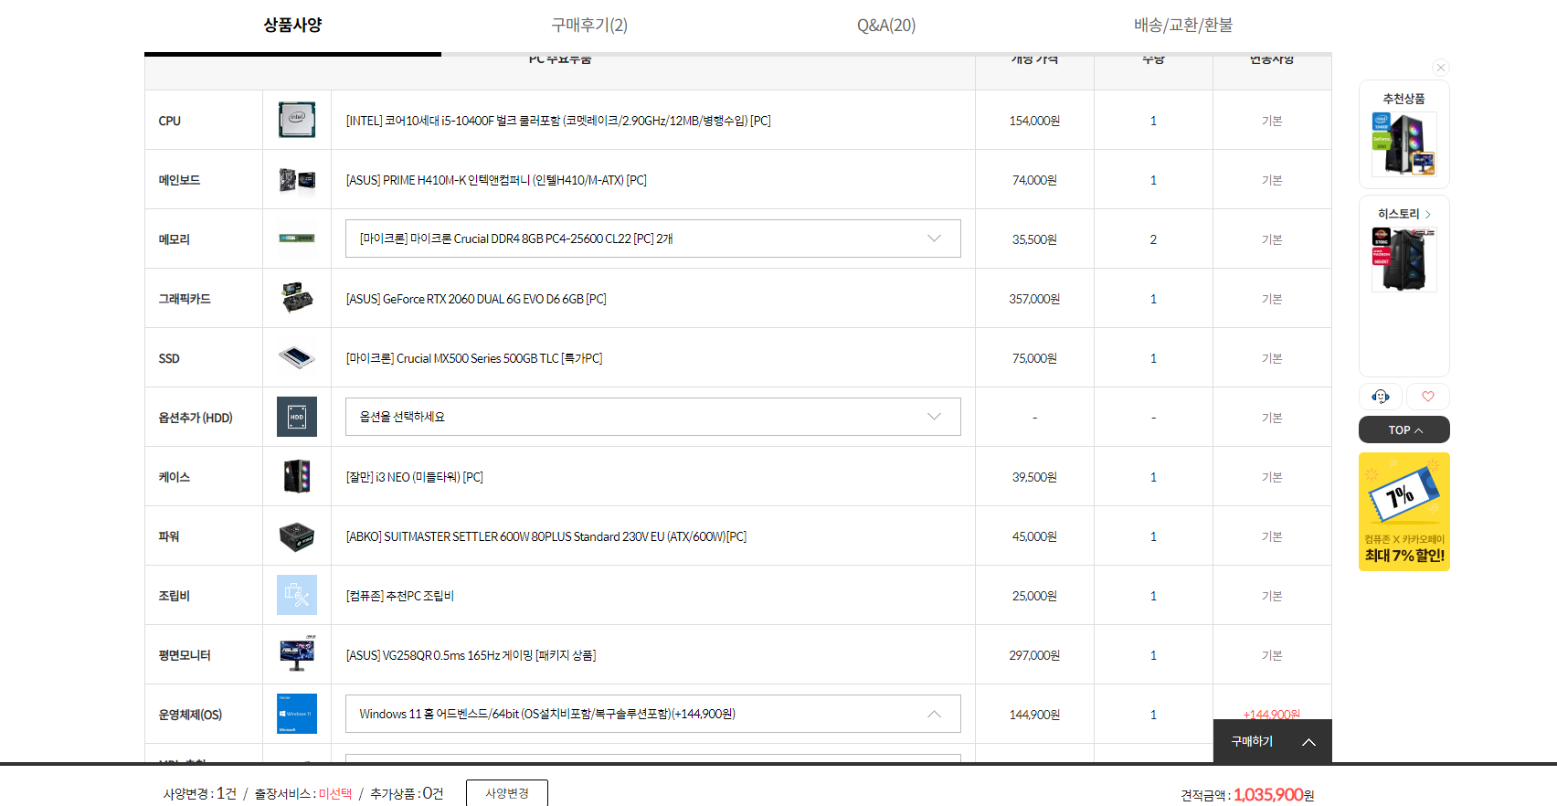Click the Crucial SSD thumbnail image

(x=297, y=357)
